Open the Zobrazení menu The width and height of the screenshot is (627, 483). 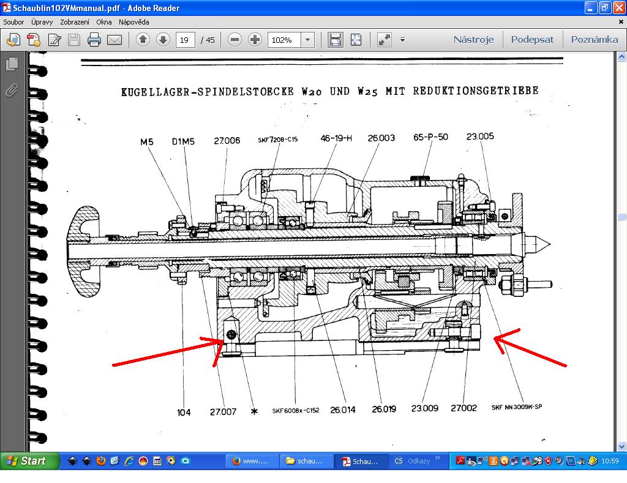tap(74, 22)
